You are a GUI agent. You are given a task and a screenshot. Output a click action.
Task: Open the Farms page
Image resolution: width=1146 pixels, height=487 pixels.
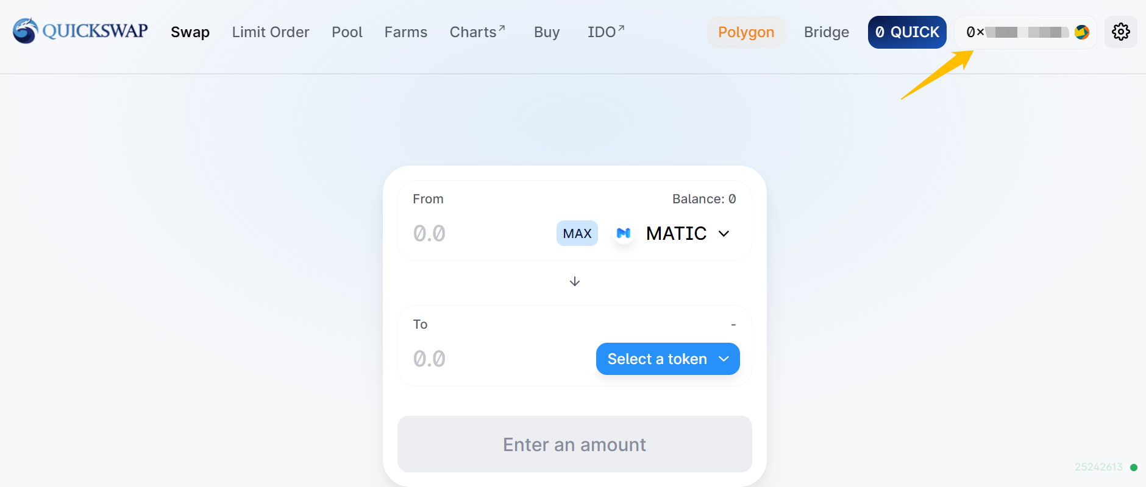coord(406,32)
